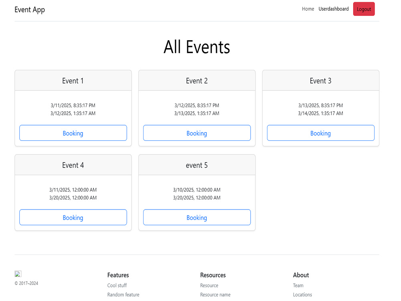Open the Cool stuff footer link
The height and width of the screenshot is (301, 401).
(117, 285)
